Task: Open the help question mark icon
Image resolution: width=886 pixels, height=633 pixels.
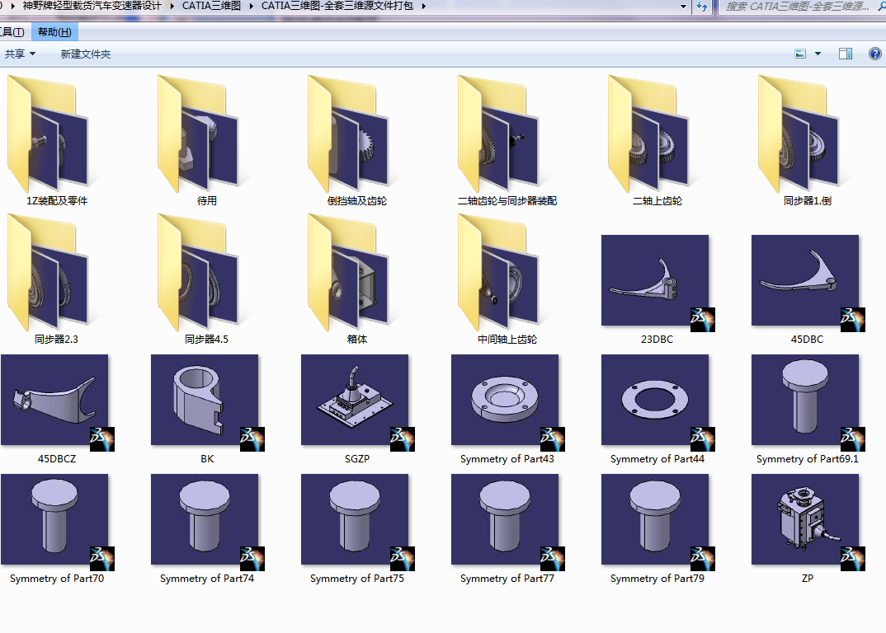Action: coord(874,54)
